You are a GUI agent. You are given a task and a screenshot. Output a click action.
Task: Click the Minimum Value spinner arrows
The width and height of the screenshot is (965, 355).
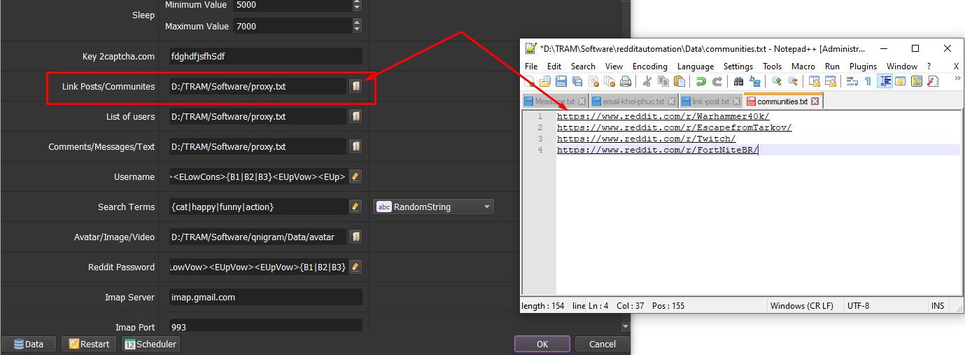click(x=357, y=5)
